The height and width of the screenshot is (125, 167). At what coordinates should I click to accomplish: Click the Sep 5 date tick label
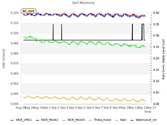pos(81,108)
